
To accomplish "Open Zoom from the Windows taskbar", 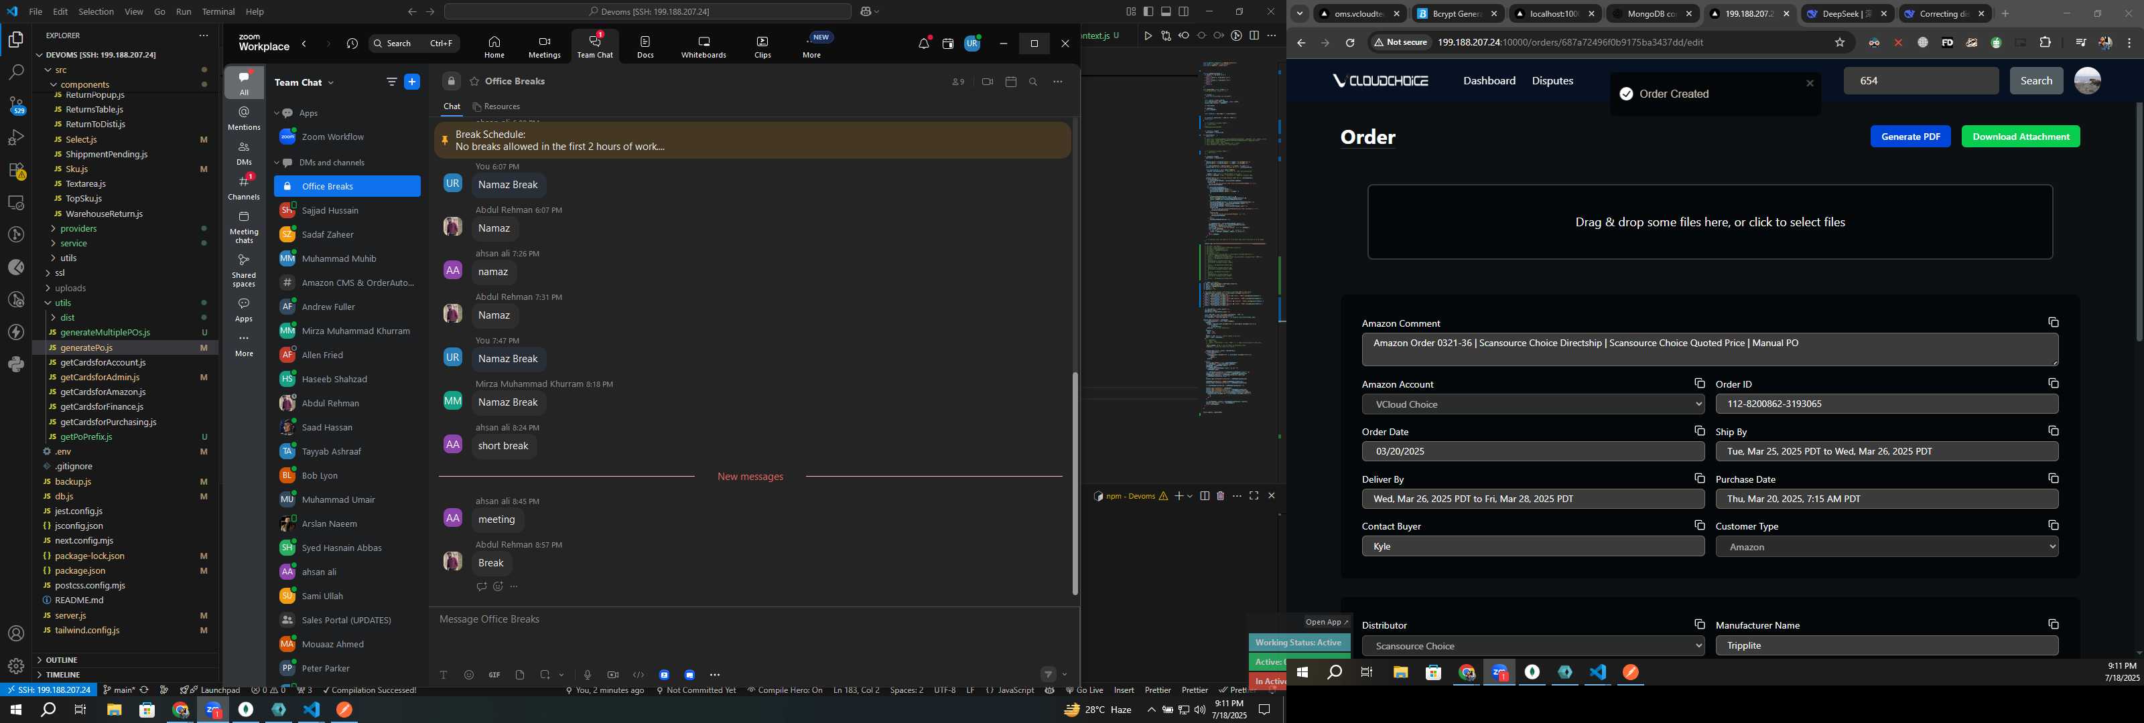I will pyautogui.click(x=213, y=710).
